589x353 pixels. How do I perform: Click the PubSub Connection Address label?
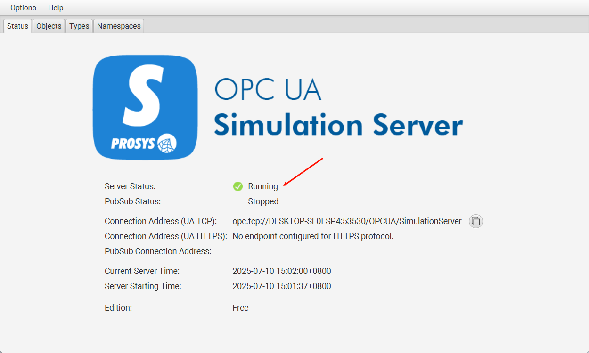158,251
